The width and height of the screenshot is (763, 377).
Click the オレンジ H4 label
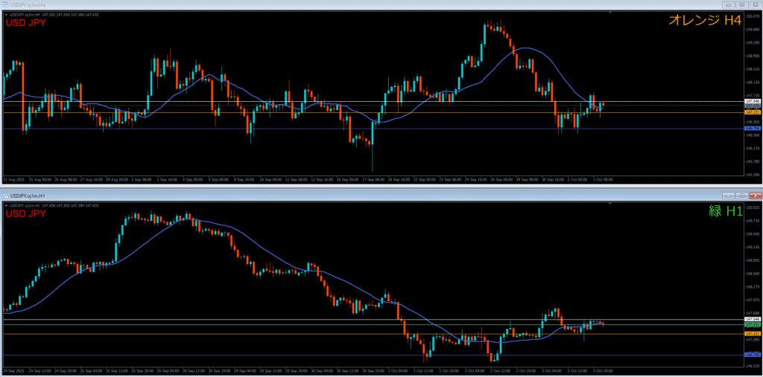pos(705,20)
